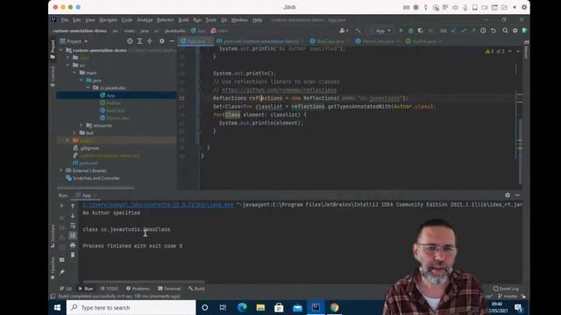Toggle soft-wrap icon in Run console

coord(73,226)
